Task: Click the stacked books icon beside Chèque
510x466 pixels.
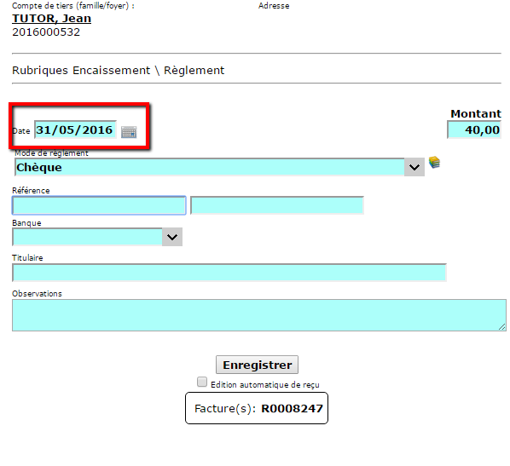Action: [434, 162]
